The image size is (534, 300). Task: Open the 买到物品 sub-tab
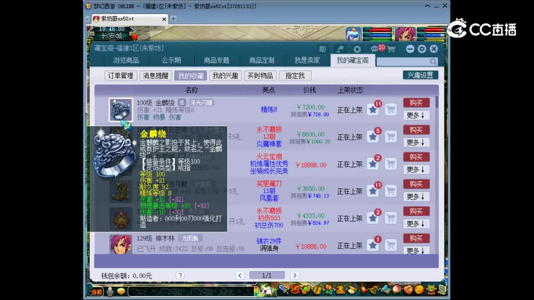pyautogui.click(x=260, y=75)
